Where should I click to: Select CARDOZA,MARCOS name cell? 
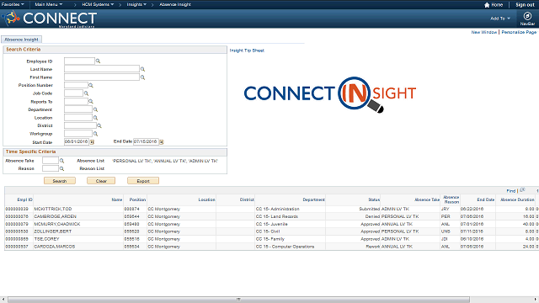[x=54, y=247]
